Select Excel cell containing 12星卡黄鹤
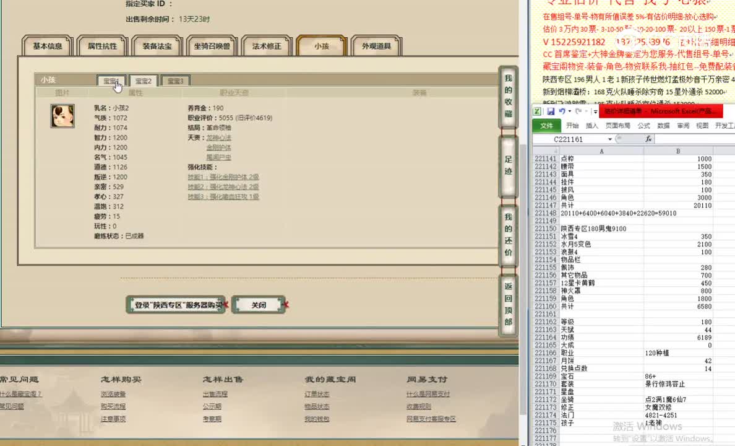The height and width of the screenshot is (446, 735). point(601,283)
